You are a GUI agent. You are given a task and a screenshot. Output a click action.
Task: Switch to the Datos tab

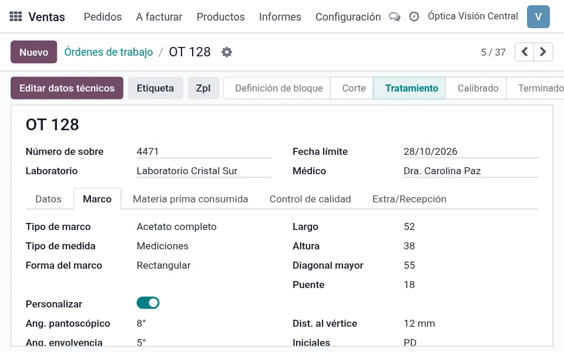48,199
